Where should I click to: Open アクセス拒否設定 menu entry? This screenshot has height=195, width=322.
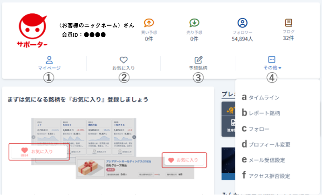[269, 176]
